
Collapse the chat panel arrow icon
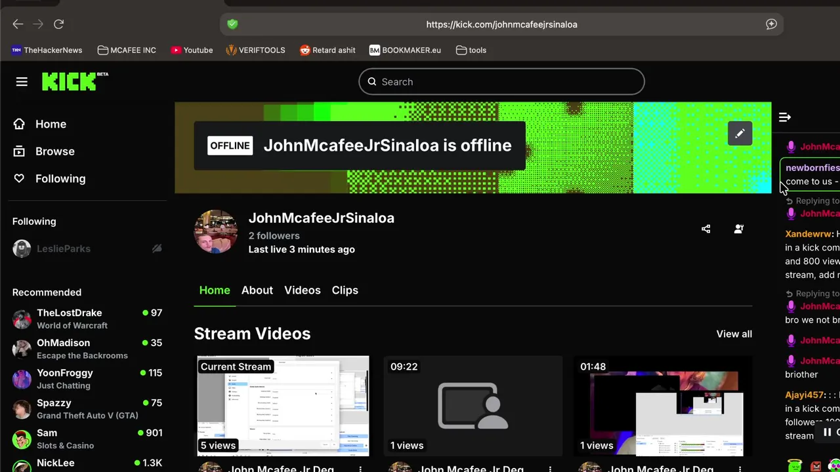pos(785,117)
